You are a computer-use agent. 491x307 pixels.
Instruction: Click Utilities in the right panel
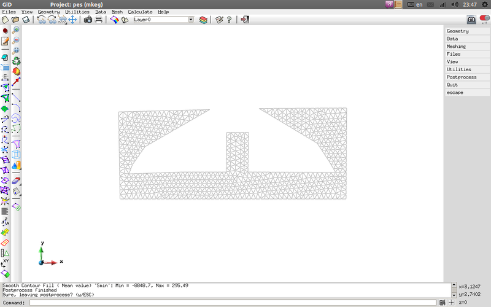tap(467, 69)
